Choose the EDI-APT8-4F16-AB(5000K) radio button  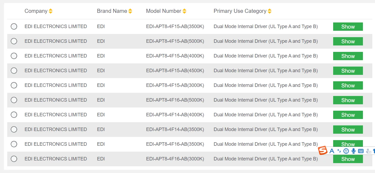point(14,100)
